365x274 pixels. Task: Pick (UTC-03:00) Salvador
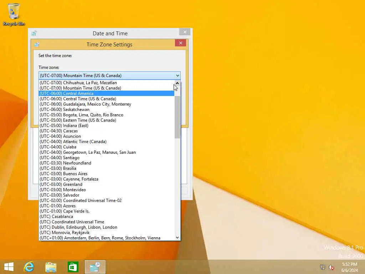(107, 195)
